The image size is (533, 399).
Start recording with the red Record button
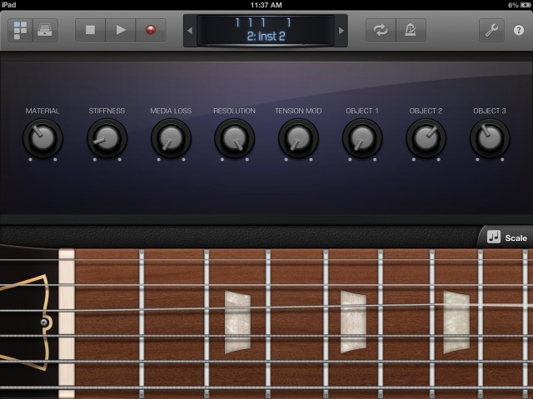point(151,31)
